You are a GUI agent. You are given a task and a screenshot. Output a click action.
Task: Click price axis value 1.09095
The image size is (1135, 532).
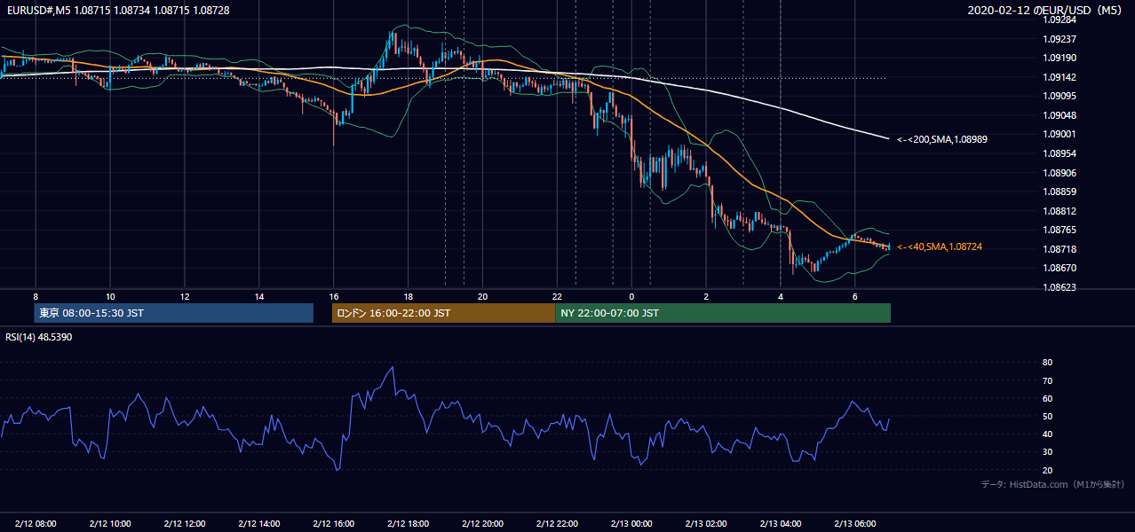pyautogui.click(x=1059, y=97)
